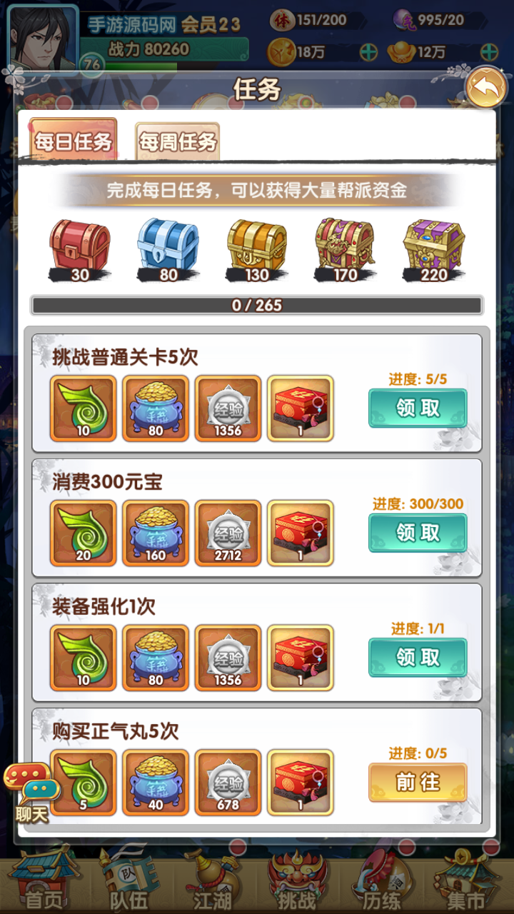This screenshot has height=914, width=514.
Task: Open the ornate 170-point treasure chest
Action: 345,248
